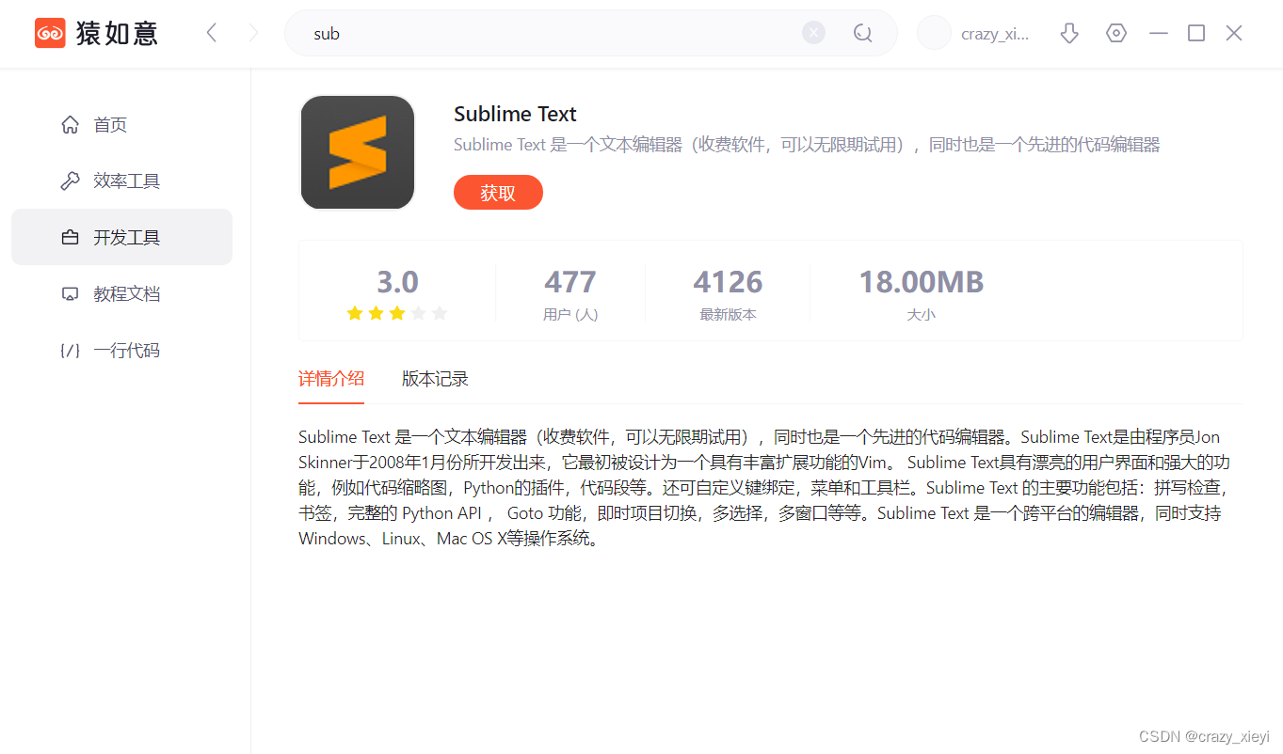The width and height of the screenshot is (1283, 754).
Task: Click the 3.0 rating value
Action: (397, 282)
